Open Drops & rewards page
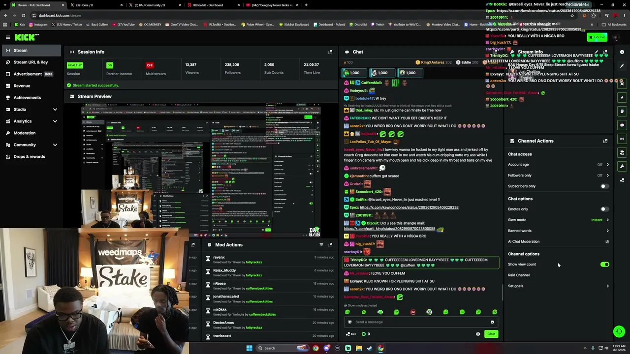Screen dimensions: 630x354 (31, 156)
